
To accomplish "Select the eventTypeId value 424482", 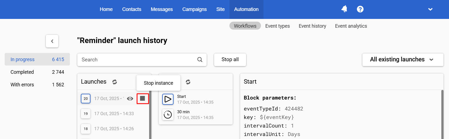I will pos(294,109).
